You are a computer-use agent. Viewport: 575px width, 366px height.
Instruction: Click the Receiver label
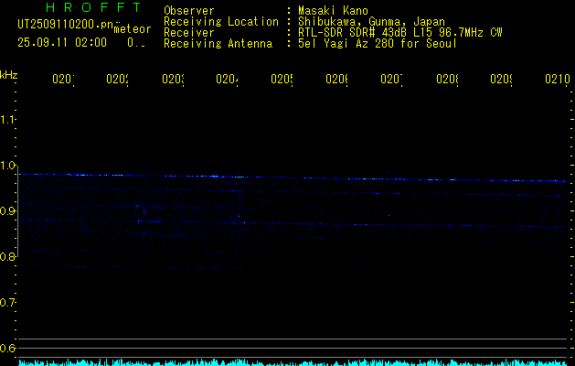189,33
